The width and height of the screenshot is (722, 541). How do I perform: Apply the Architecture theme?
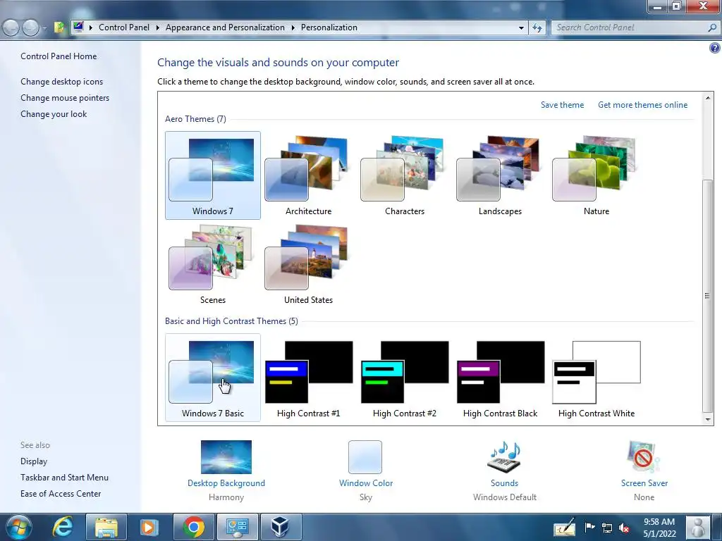tap(308, 175)
